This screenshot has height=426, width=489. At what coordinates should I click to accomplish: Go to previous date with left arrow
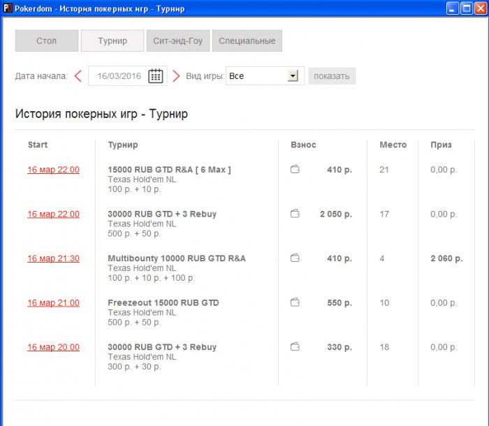(78, 76)
